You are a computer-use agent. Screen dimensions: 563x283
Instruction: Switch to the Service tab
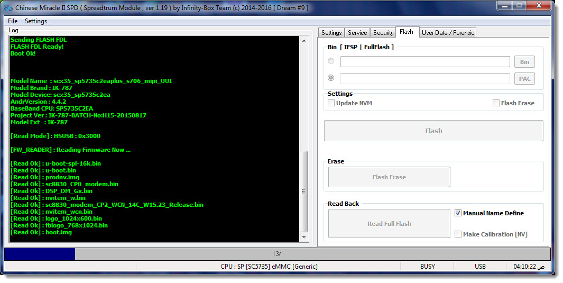pyautogui.click(x=357, y=33)
